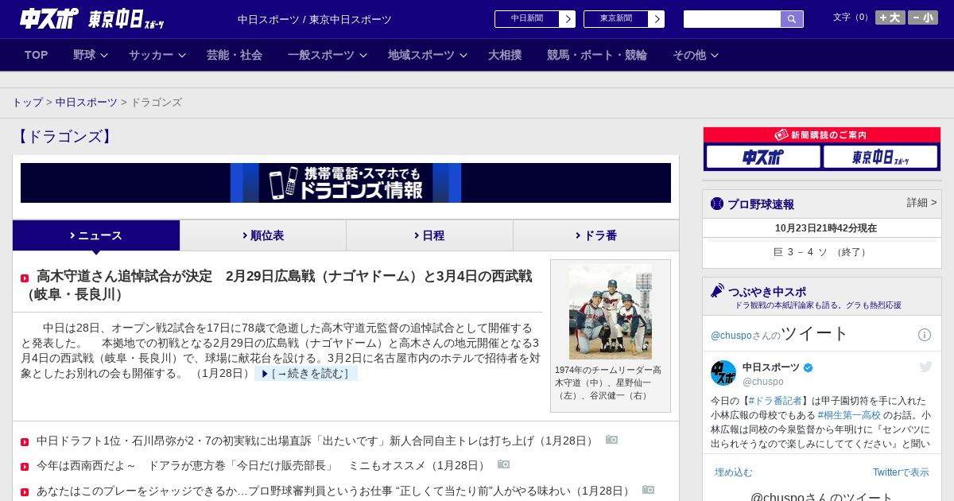Click the 東京中日スポーツ subscription banner button
954x501 pixels.
pos(881,157)
